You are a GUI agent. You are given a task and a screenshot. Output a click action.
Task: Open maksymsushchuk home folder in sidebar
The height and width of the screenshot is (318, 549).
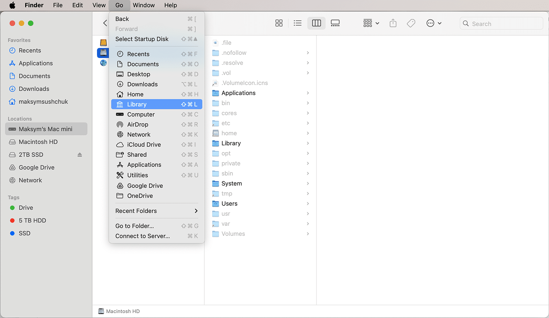(46, 101)
